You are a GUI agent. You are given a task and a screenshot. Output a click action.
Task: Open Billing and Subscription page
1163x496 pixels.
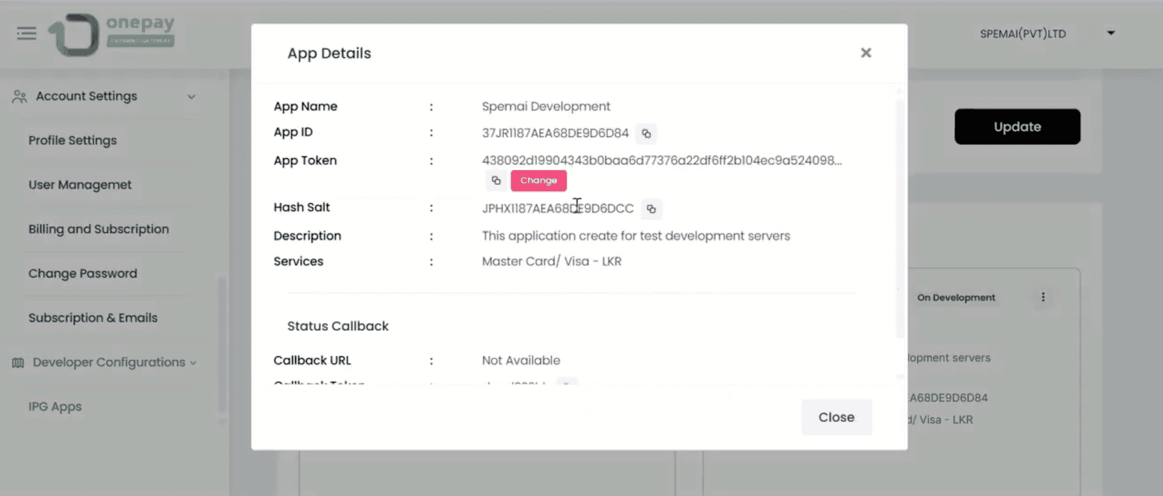99,229
